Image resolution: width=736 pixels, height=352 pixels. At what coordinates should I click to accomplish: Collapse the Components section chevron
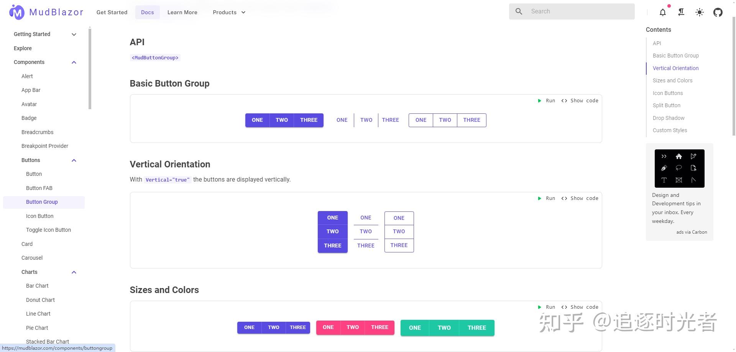coord(74,62)
